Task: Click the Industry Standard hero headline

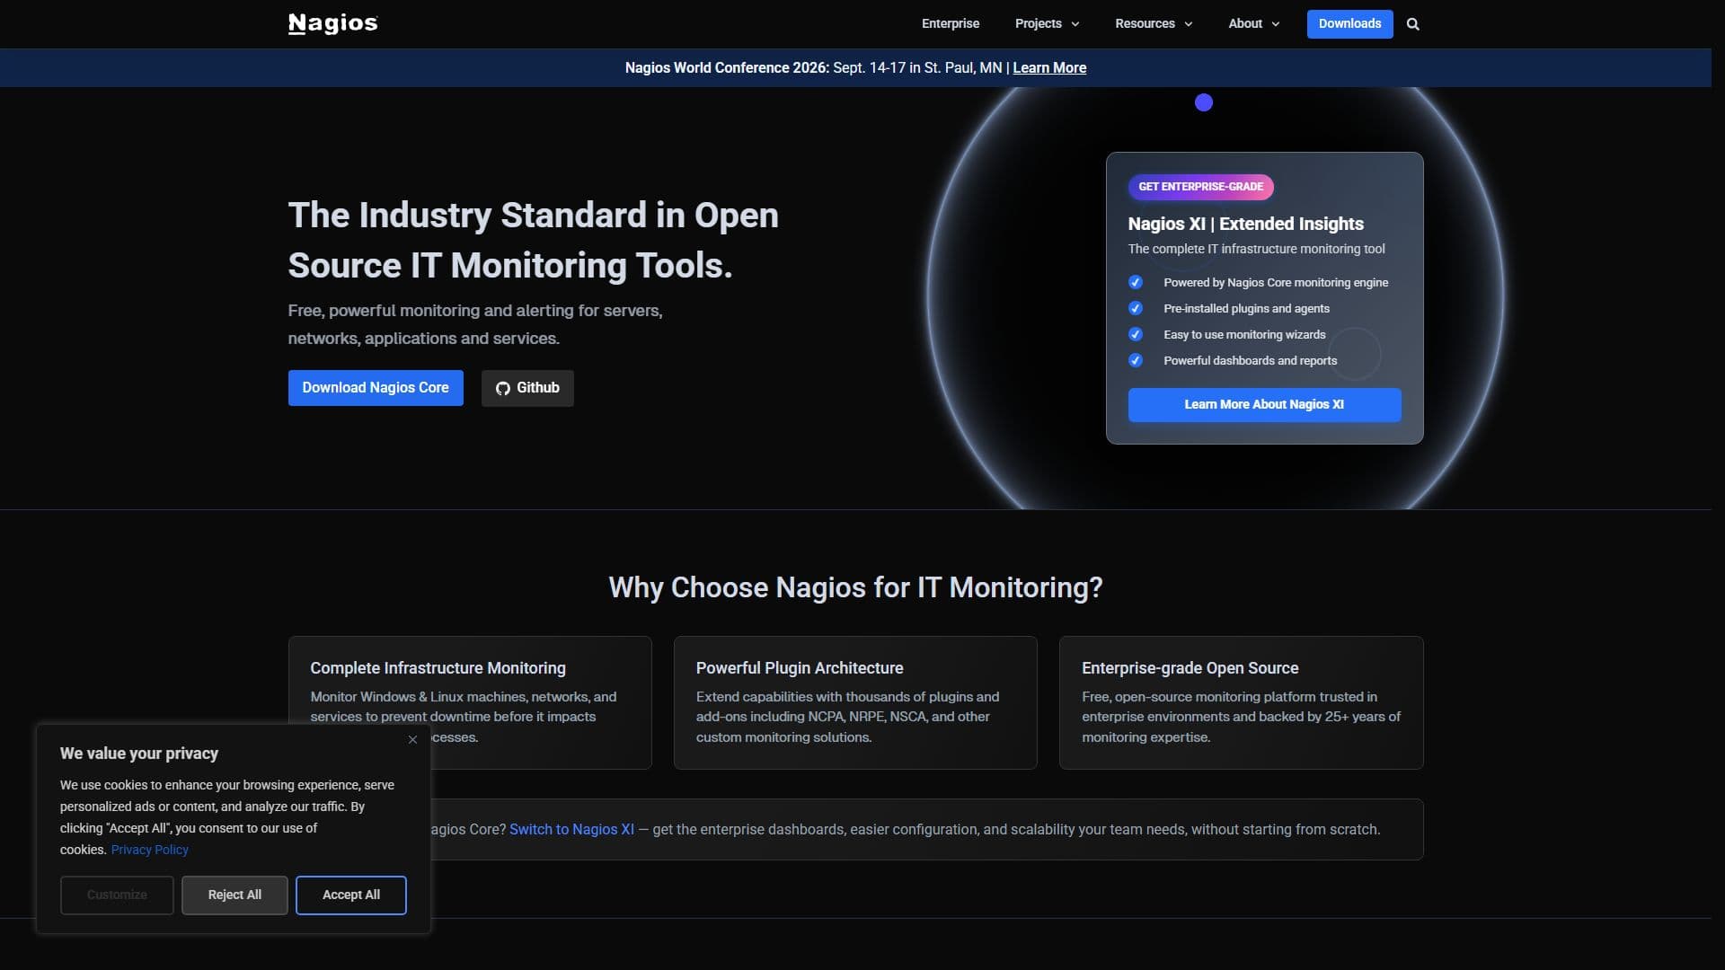Action: [x=533, y=241]
